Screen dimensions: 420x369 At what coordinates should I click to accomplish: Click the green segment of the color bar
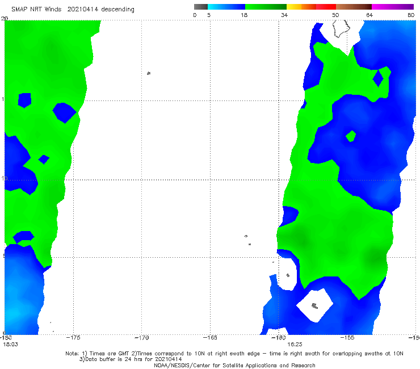(266, 7)
